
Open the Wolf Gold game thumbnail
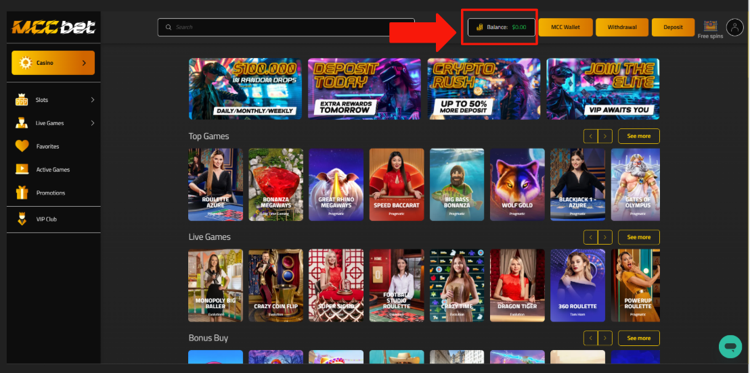point(517,184)
